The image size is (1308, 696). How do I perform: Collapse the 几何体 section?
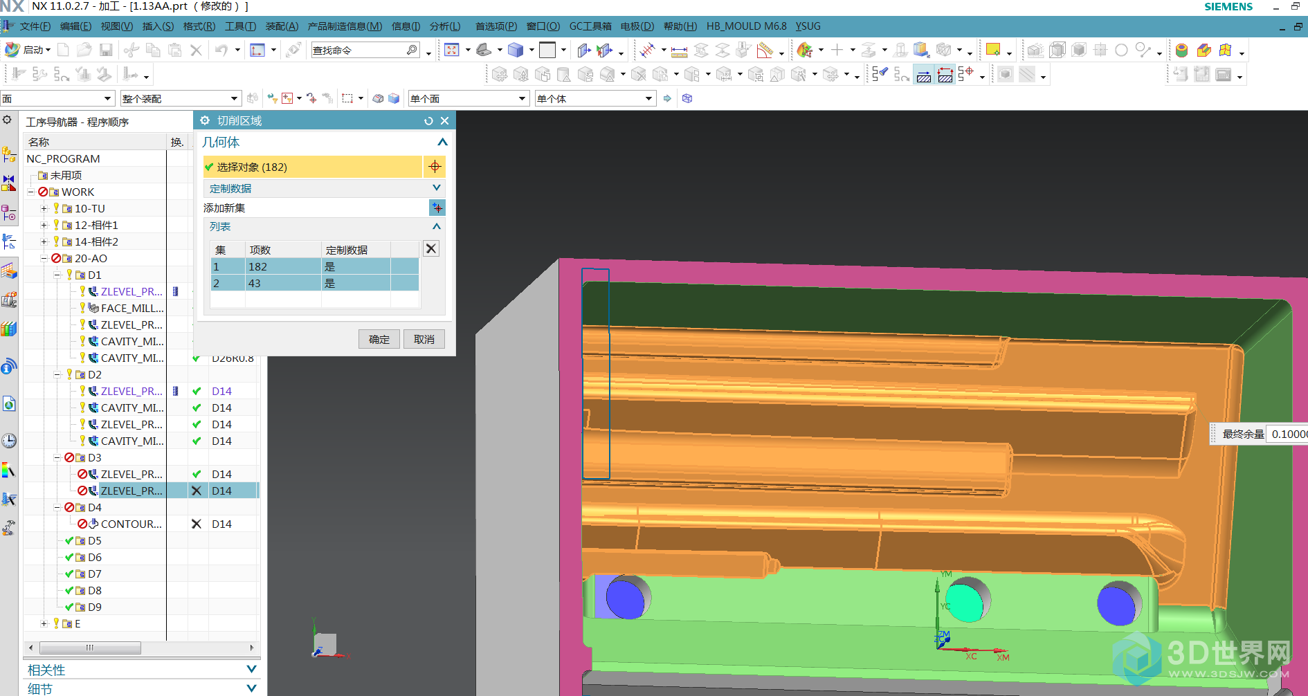442,142
